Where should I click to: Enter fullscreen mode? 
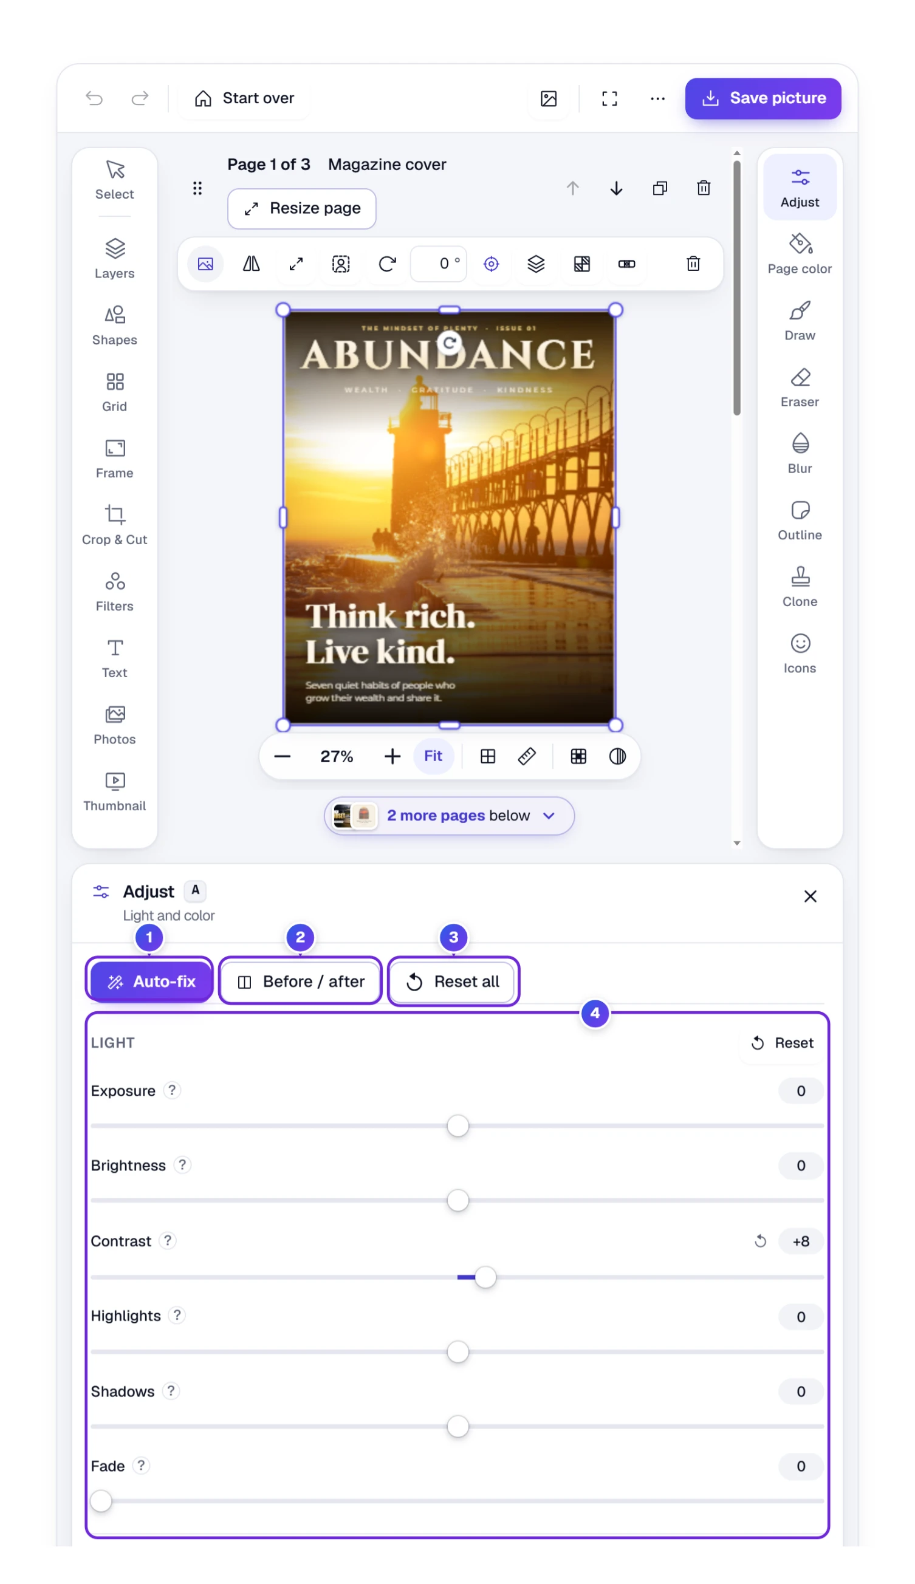pyautogui.click(x=609, y=98)
